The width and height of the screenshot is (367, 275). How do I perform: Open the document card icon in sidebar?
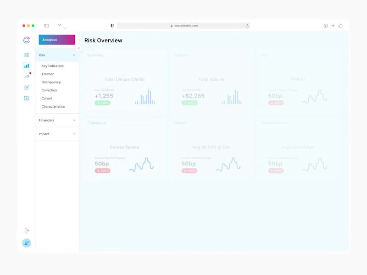click(27, 98)
